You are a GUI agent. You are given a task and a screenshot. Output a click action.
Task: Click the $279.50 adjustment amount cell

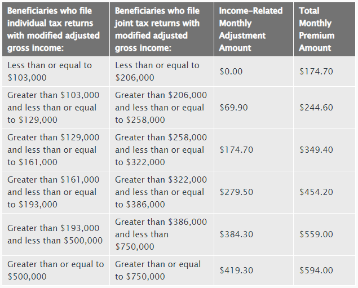(x=254, y=192)
